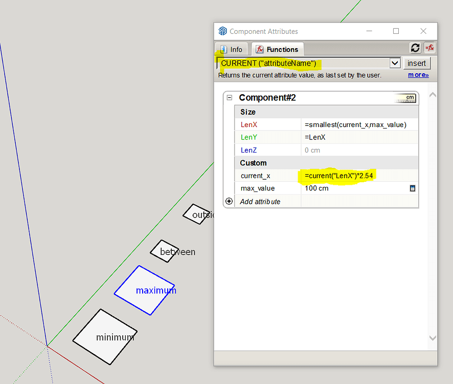
Task: Toggle formula view with the red =fx icon
Action: (x=429, y=48)
